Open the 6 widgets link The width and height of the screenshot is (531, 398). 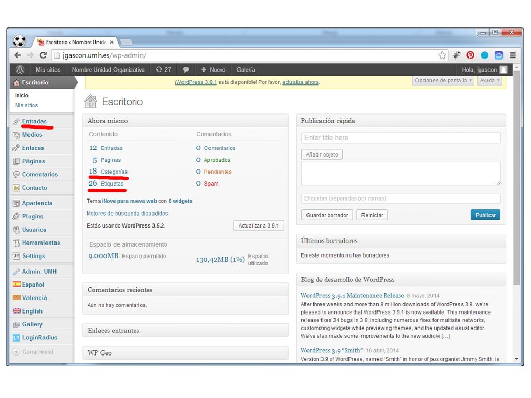[x=180, y=201]
